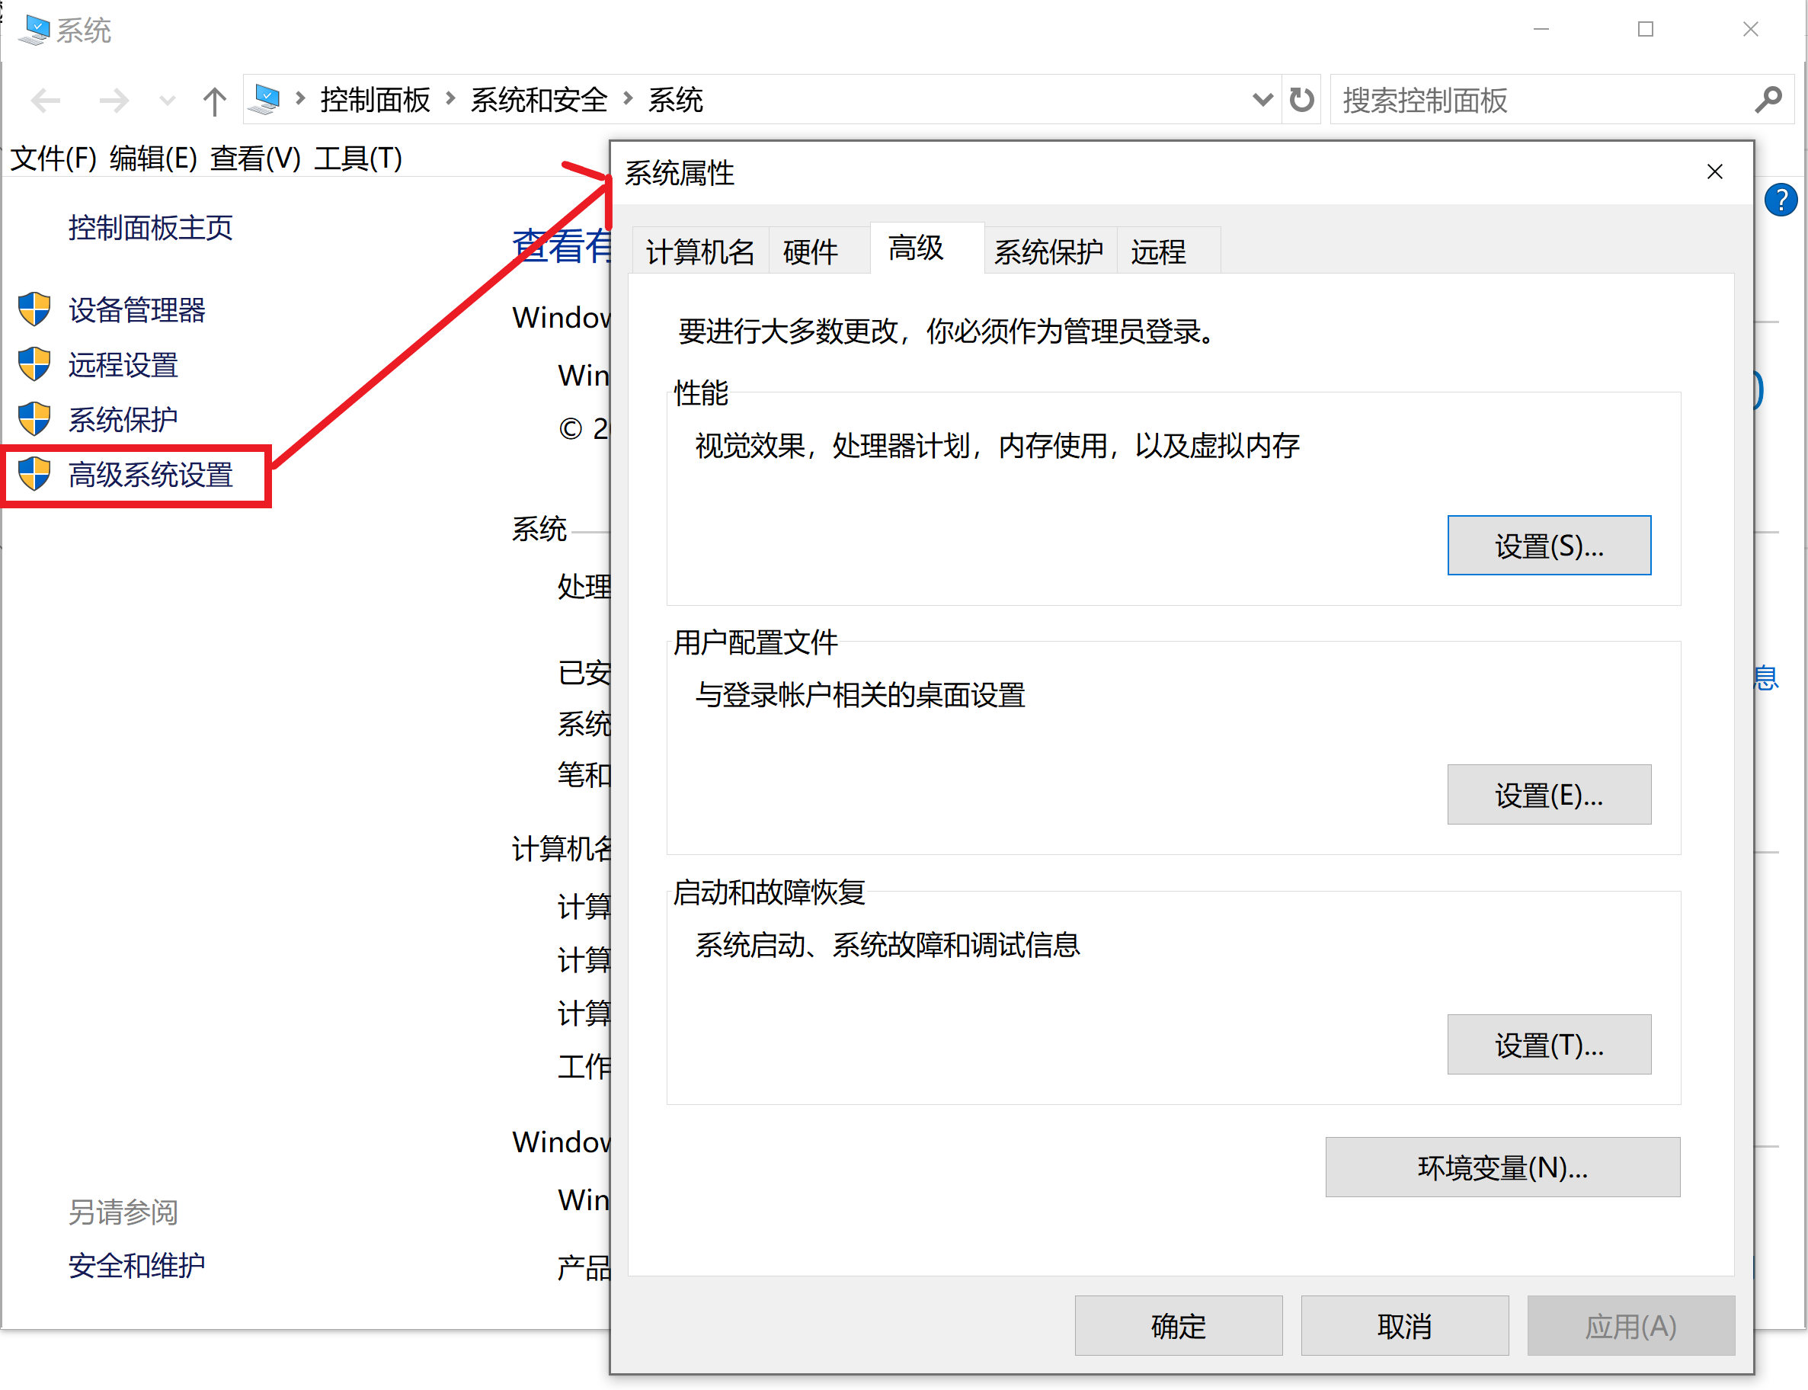Screen dimensions: 1808x1390
Task: Click the shield icon beside 高级系统设置
Action: tap(35, 474)
